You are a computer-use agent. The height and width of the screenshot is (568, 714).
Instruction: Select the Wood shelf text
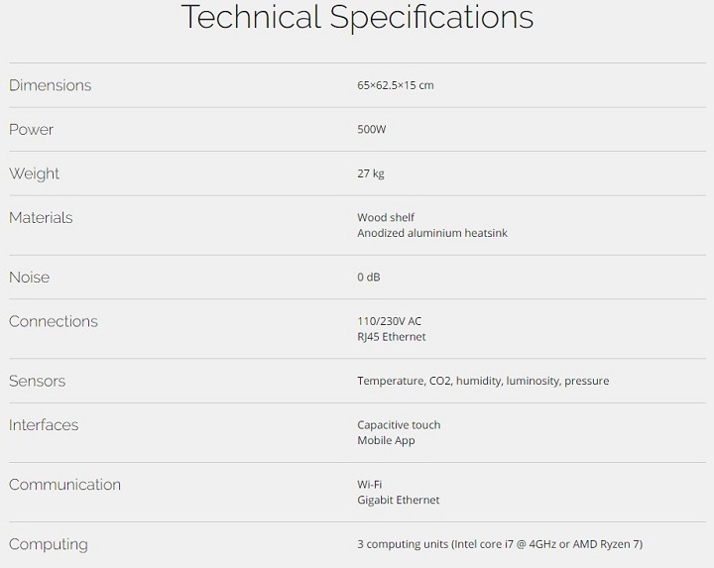(x=386, y=218)
